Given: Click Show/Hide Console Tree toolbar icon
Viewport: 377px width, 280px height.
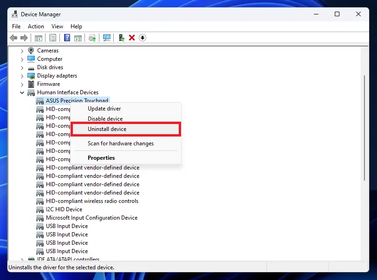Looking at the screenshot, I should click(39, 38).
